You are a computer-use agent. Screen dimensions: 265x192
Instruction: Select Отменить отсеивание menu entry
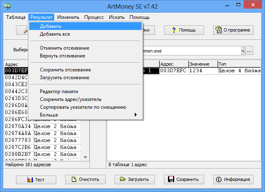pyautogui.click(x=85, y=48)
